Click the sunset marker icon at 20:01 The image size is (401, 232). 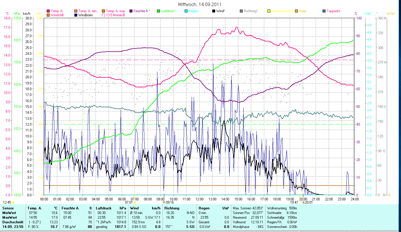(303, 202)
